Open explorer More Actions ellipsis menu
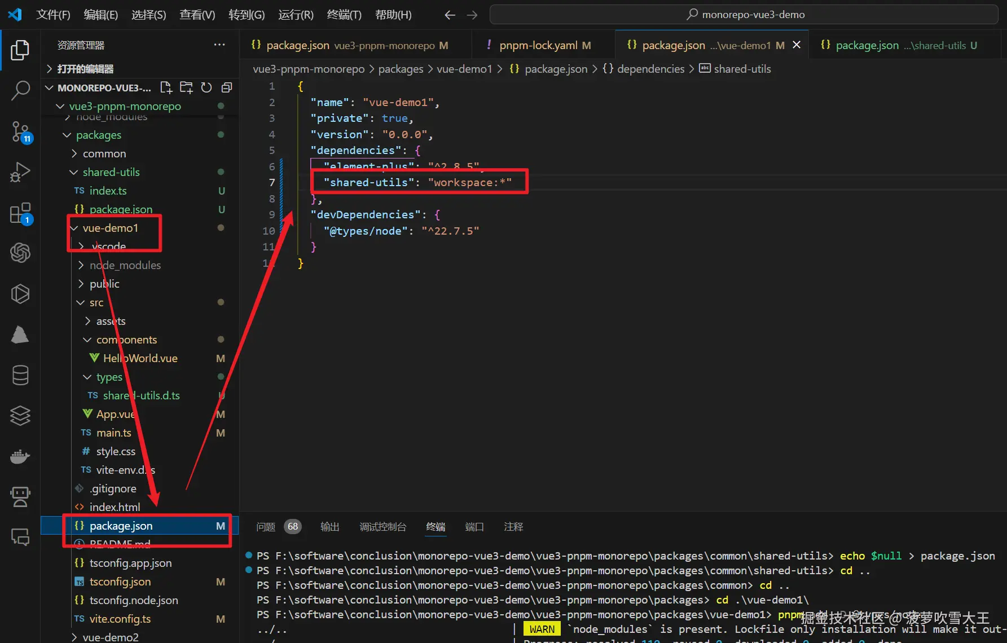The image size is (1007, 643). coord(219,45)
